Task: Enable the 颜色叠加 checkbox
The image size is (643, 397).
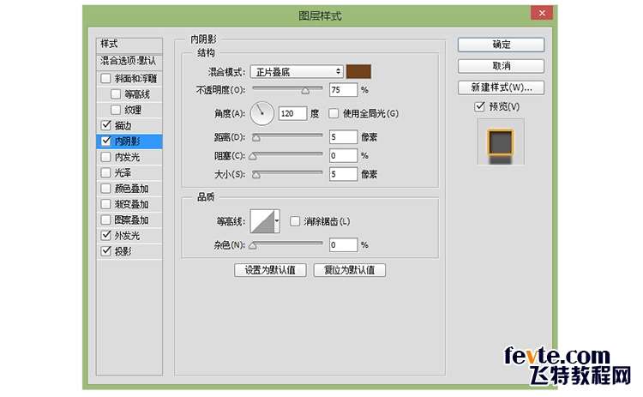Action: [x=105, y=189]
